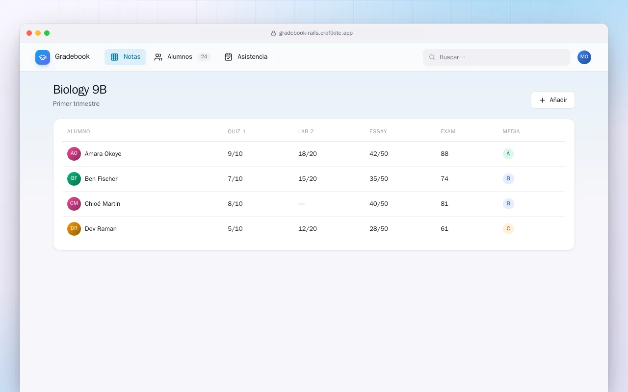Screen dimensions: 628x392
Task: Open the MO user avatar menu
Action: (584, 57)
